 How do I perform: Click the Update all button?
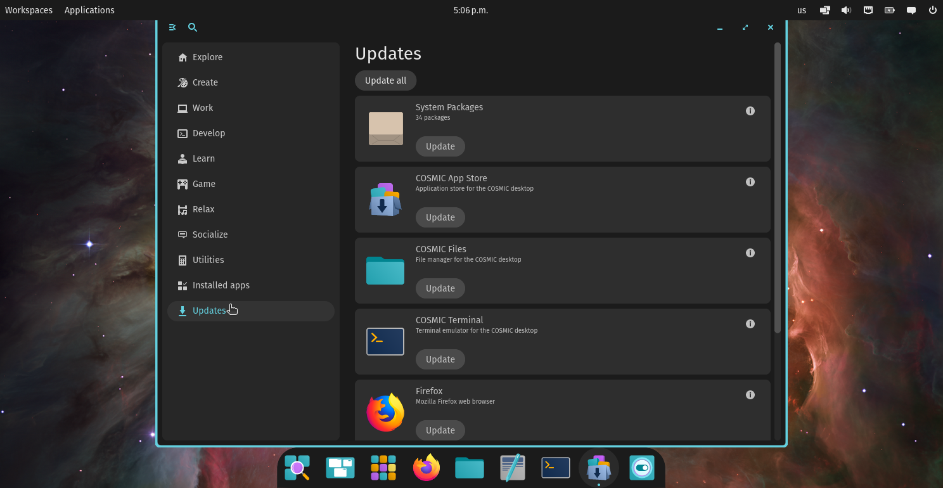[385, 80]
